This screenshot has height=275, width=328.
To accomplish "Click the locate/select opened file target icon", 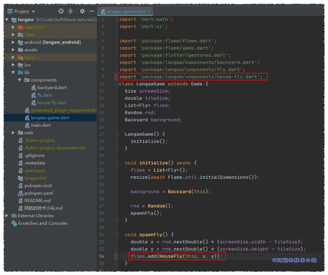I will click(x=61, y=11).
